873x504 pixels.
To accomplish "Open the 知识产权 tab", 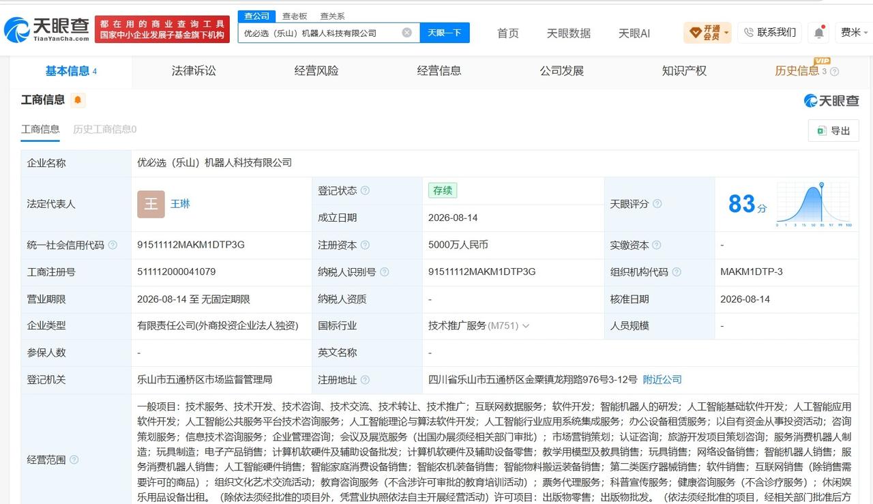I will coord(684,71).
